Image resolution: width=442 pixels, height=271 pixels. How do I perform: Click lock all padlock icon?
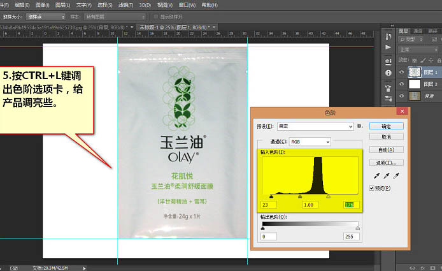coord(439,61)
